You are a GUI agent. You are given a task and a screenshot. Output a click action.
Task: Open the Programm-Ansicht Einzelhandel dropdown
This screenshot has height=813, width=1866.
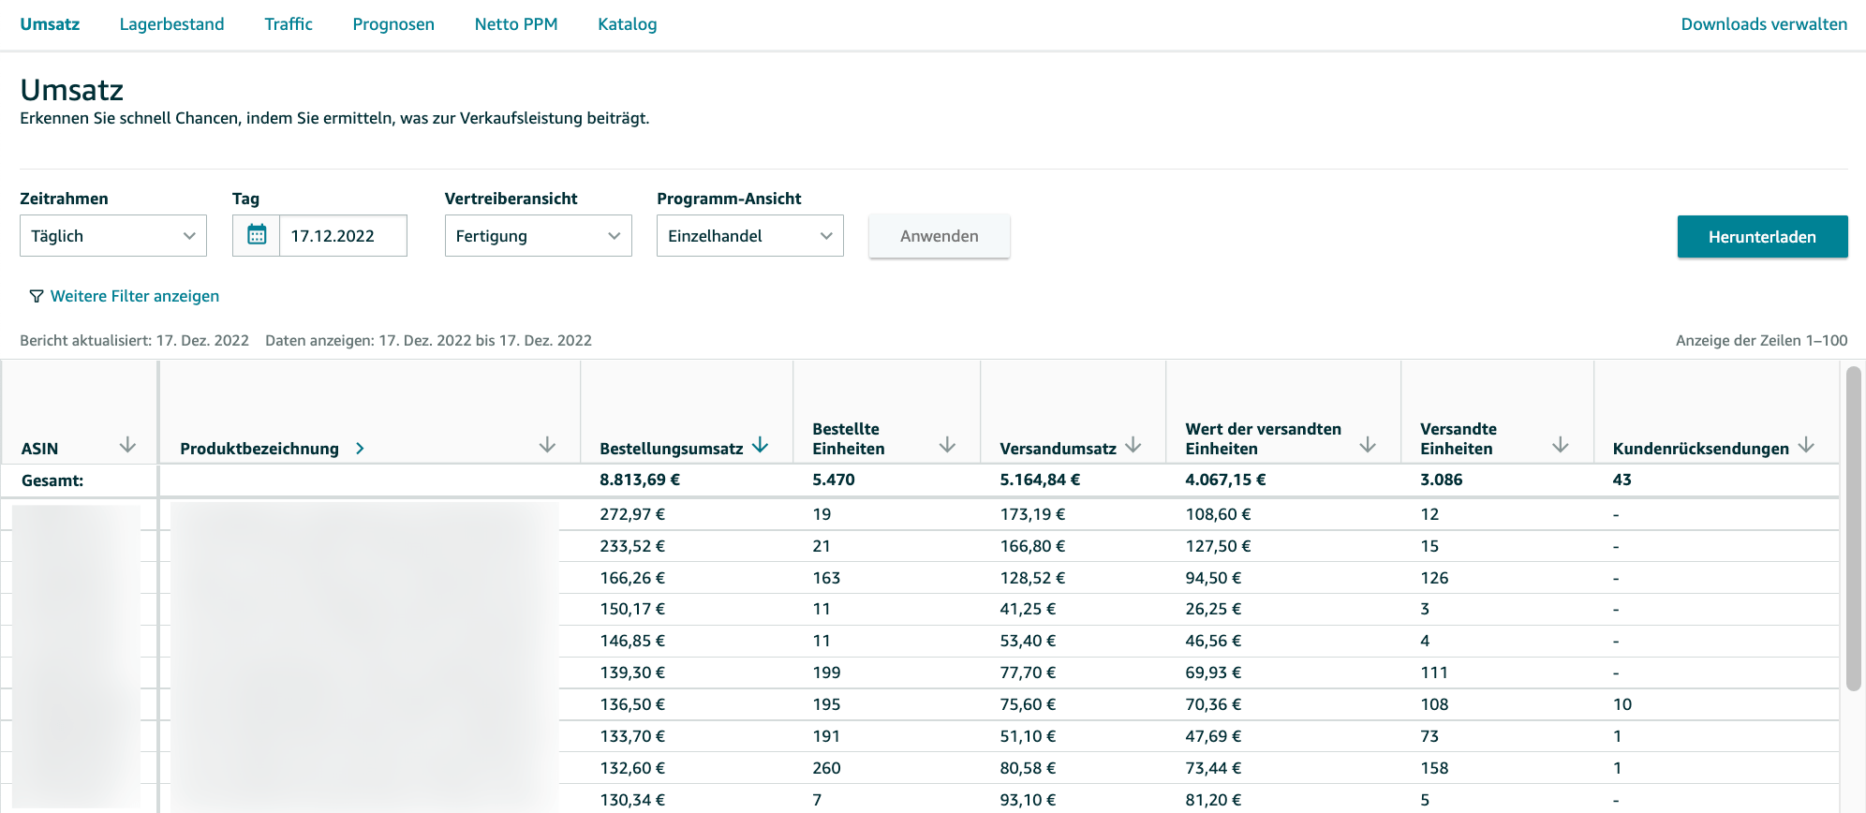[750, 235]
